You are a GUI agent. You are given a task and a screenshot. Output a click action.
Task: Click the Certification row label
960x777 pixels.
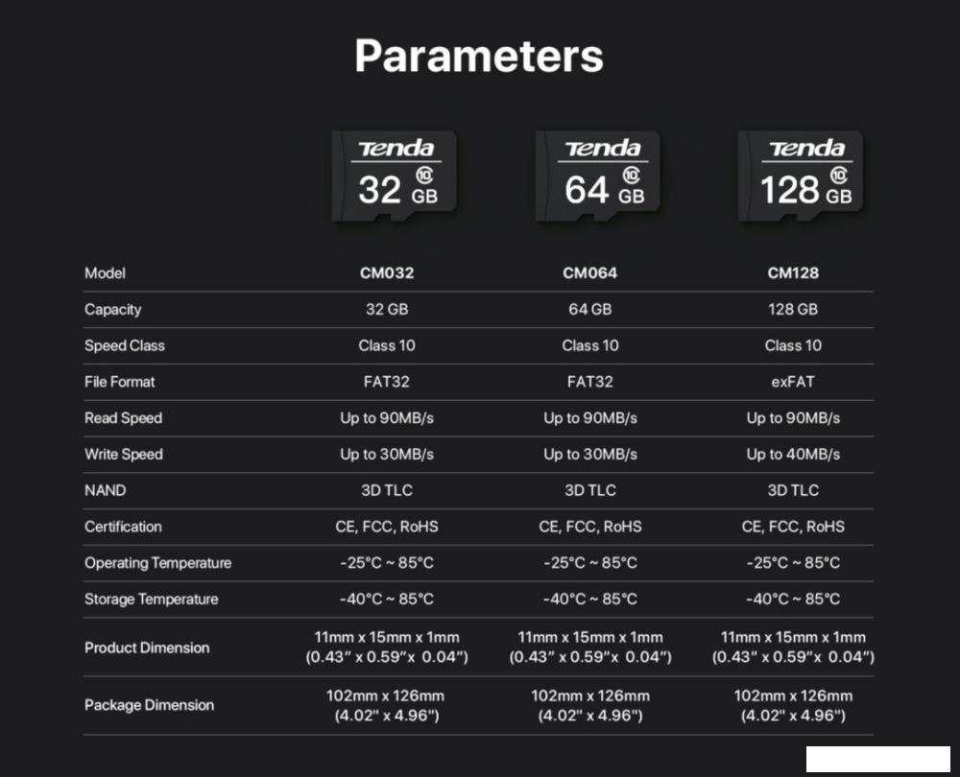coord(123,527)
